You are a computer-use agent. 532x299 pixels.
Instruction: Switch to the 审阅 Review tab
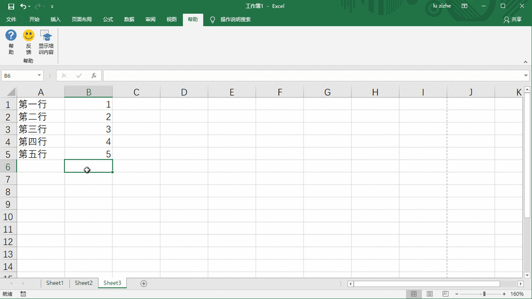[150, 19]
